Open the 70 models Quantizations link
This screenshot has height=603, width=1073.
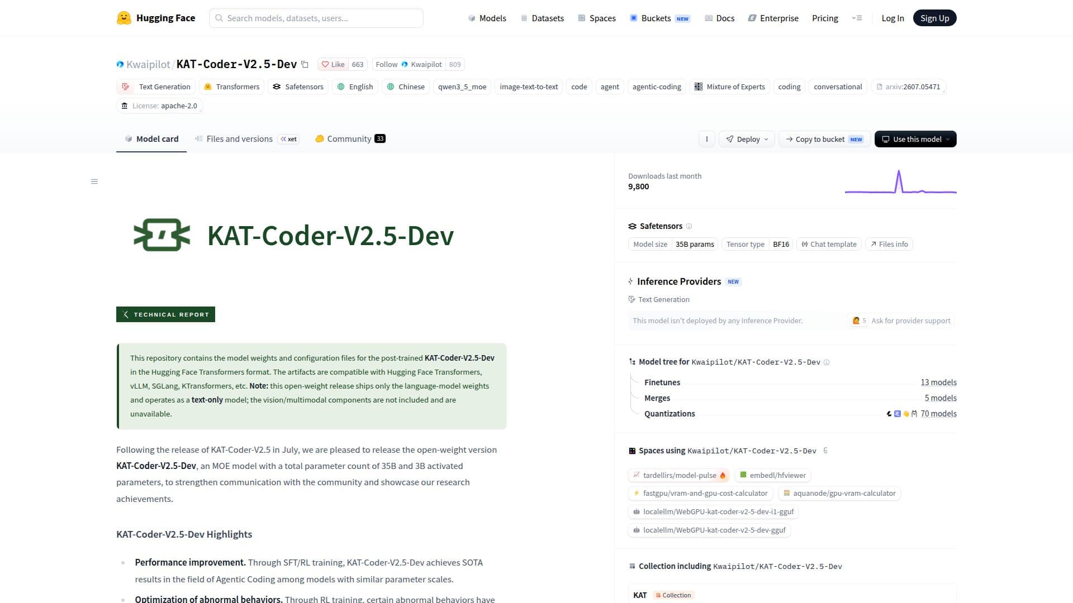(938, 414)
